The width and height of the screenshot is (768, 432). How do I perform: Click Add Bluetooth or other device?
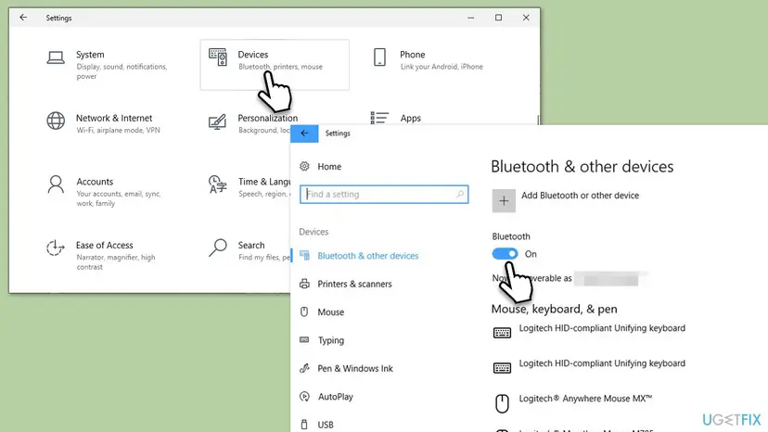580,196
